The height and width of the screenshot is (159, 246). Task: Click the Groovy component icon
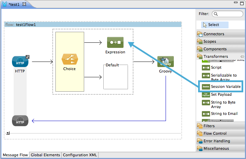coord(165,62)
